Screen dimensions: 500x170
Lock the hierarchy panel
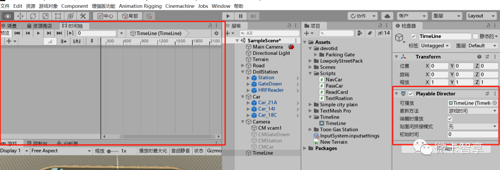(289, 26)
